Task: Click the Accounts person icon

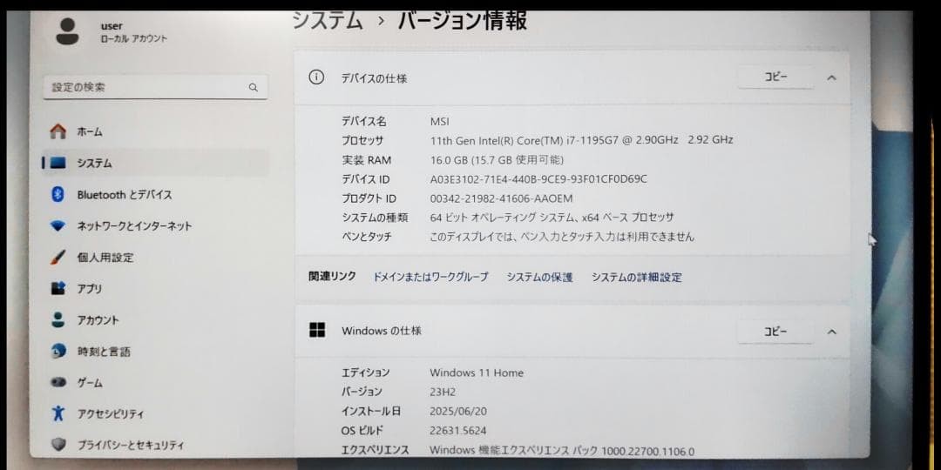Action: coord(58,319)
